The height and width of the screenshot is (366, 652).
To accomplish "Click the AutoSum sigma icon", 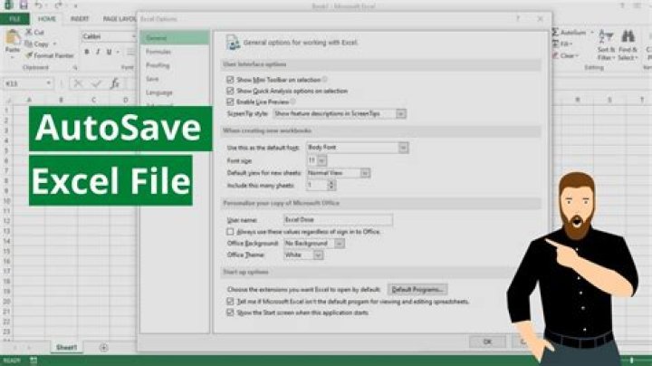I will [553, 32].
